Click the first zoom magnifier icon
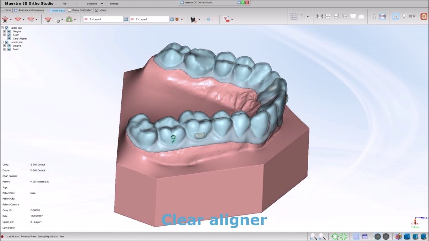 (x=313, y=237)
